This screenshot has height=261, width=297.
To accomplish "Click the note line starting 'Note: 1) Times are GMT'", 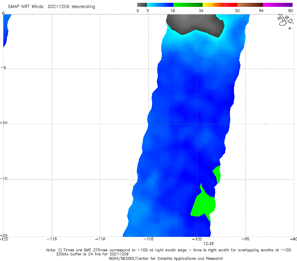I will pos(169,250).
